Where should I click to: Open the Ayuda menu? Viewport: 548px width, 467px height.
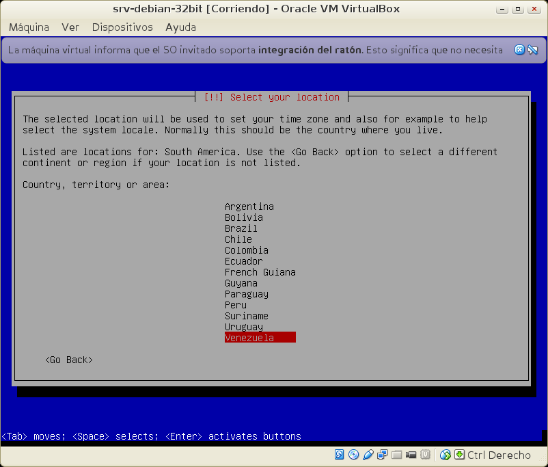(x=180, y=27)
